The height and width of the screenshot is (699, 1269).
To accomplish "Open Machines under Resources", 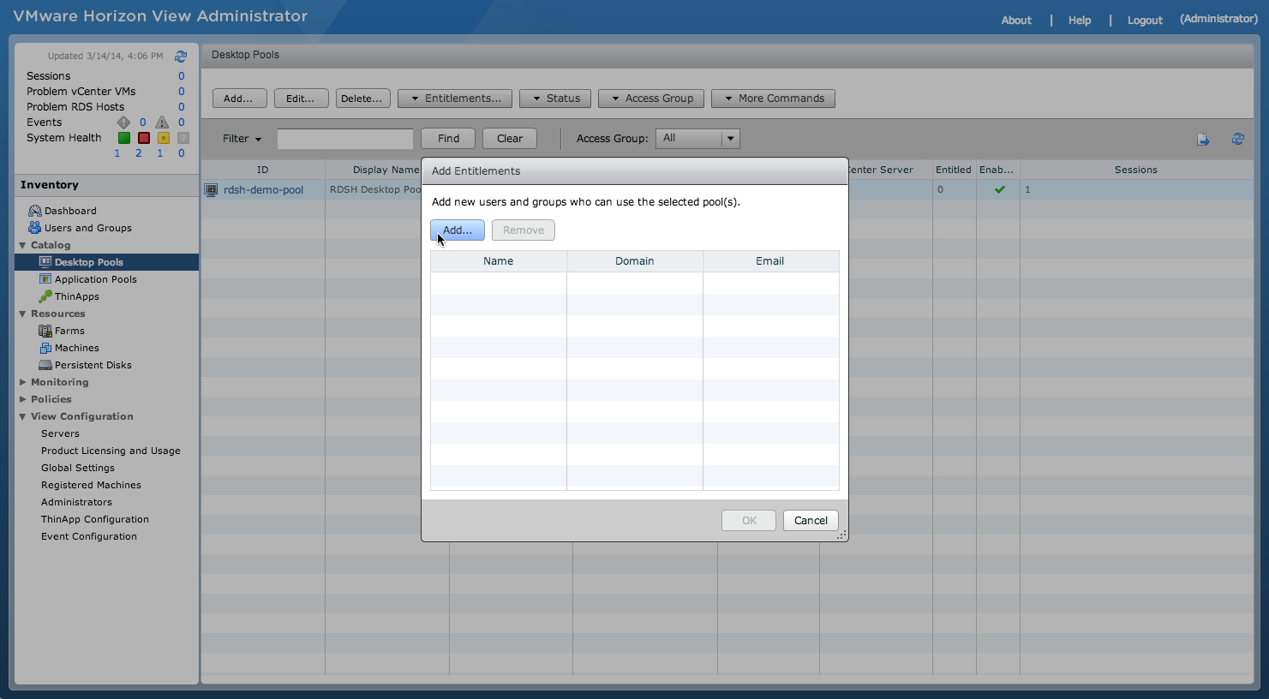I will (76, 347).
